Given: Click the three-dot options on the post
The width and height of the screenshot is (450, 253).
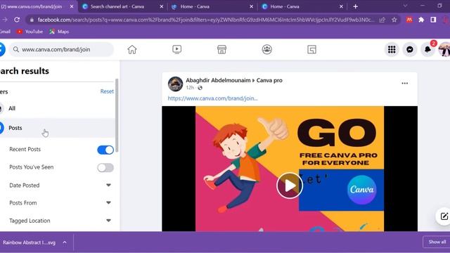Looking at the screenshot, I should (405, 83).
